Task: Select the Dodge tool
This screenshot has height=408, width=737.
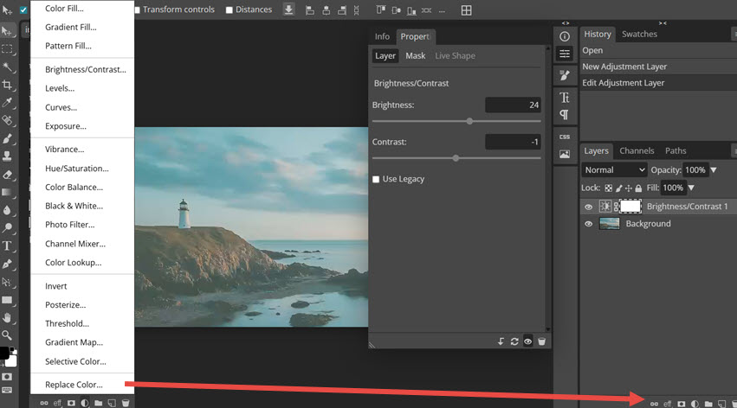Action: coord(7,228)
